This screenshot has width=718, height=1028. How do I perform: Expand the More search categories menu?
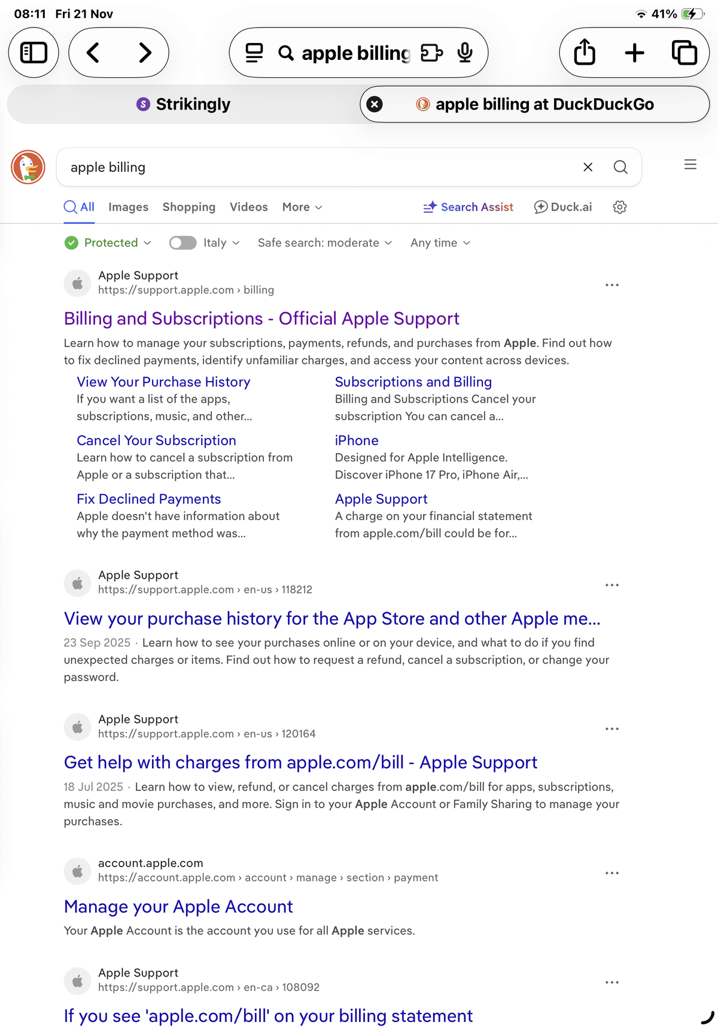pyautogui.click(x=302, y=207)
